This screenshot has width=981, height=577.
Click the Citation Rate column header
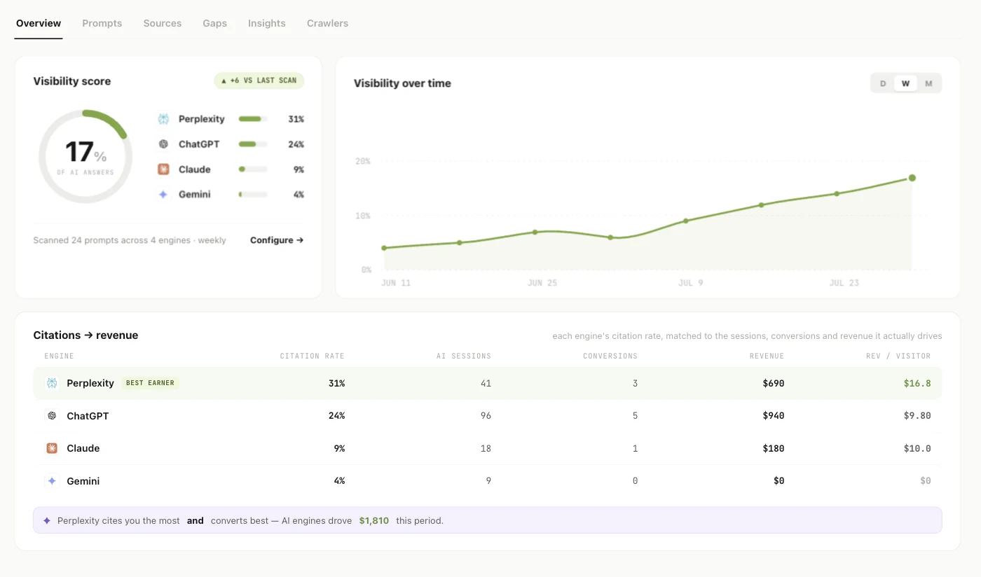(313, 356)
